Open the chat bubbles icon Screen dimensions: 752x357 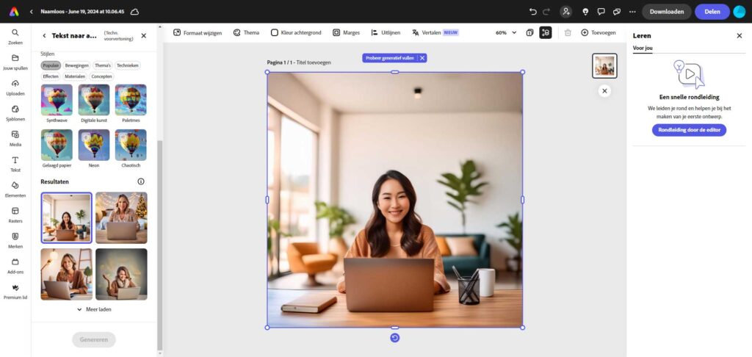[617, 12]
